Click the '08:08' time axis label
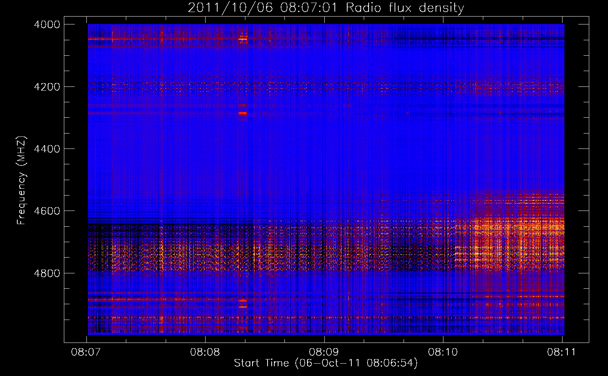The width and height of the screenshot is (608, 376). point(205,352)
